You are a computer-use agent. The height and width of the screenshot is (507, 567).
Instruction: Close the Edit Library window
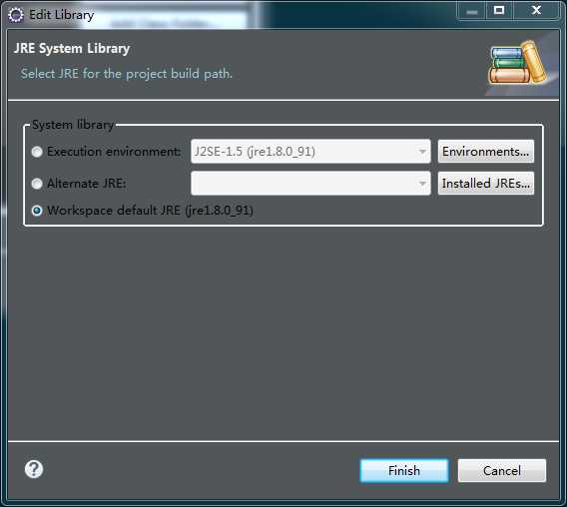pos(536,11)
